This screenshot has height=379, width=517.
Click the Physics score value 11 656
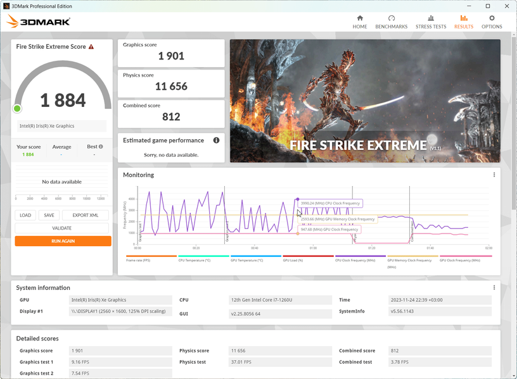point(171,86)
